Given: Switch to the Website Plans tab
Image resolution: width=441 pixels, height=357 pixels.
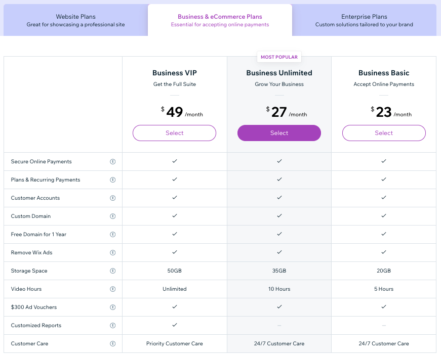Looking at the screenshot, I should tap(76, 20).
